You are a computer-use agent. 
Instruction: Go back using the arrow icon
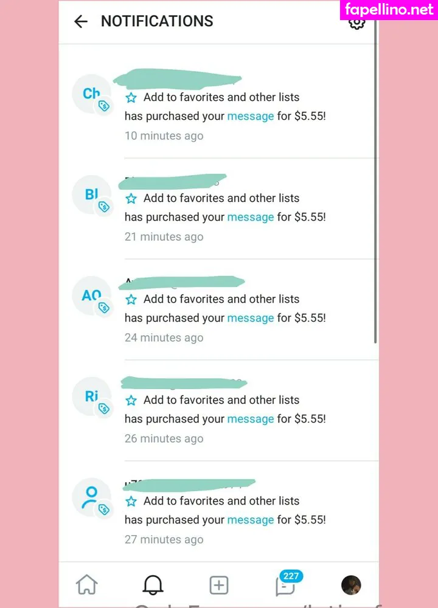[x=80, y=21]
